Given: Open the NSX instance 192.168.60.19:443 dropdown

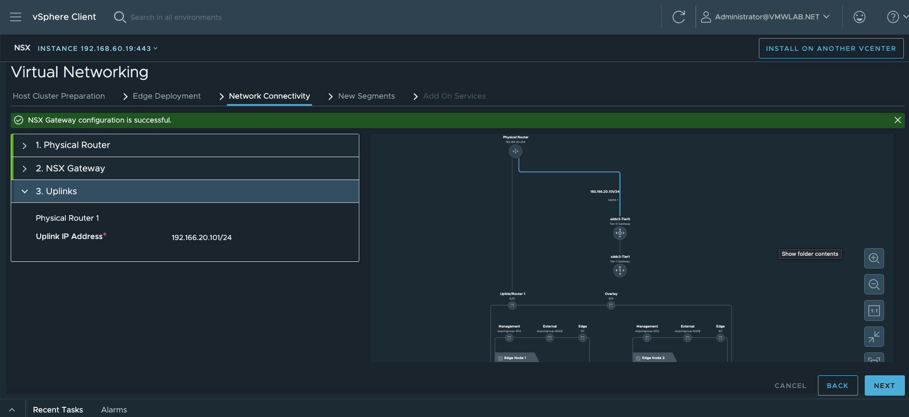Looking at the screenshot, I should tap(97, 49).
